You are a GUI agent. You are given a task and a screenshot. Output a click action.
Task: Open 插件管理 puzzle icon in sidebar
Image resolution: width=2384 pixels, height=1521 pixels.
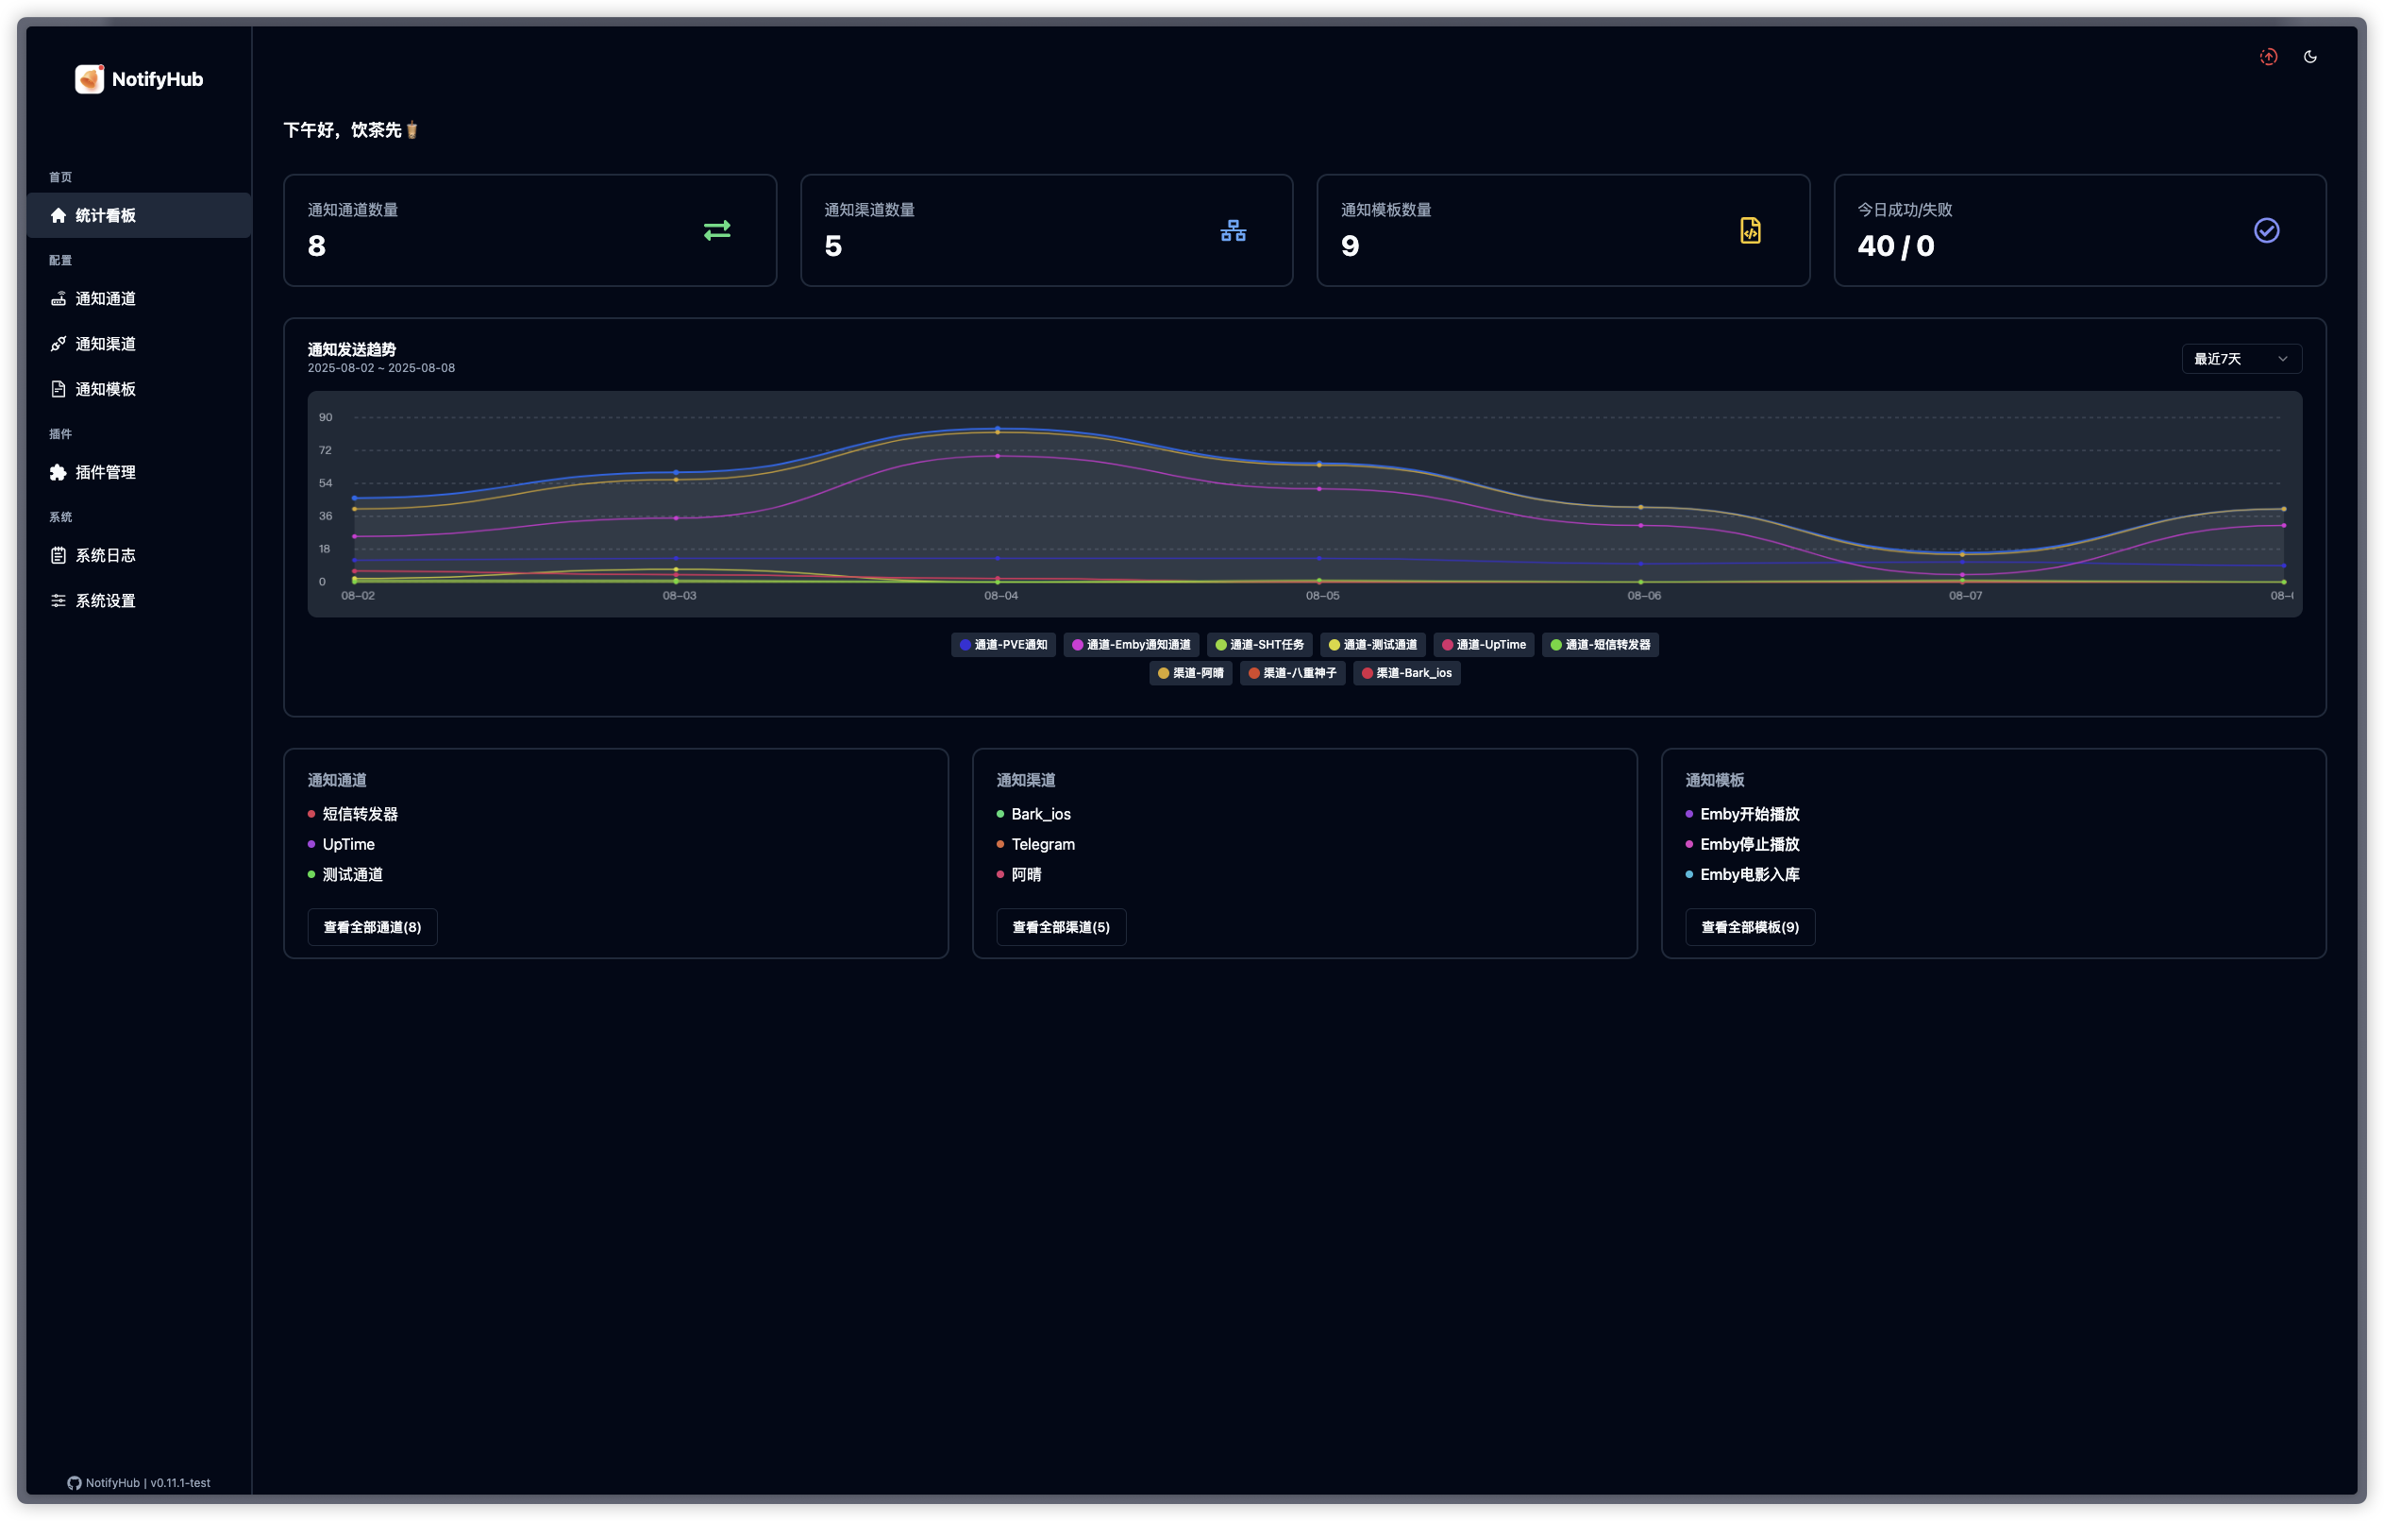pyautogui.click(x=59, y=472)
